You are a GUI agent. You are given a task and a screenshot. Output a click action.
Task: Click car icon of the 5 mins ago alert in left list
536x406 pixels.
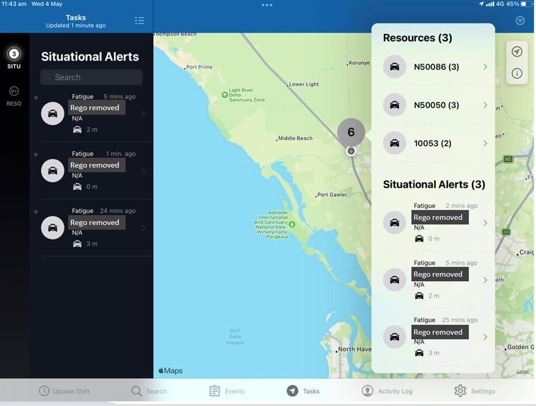click(52, 114)
